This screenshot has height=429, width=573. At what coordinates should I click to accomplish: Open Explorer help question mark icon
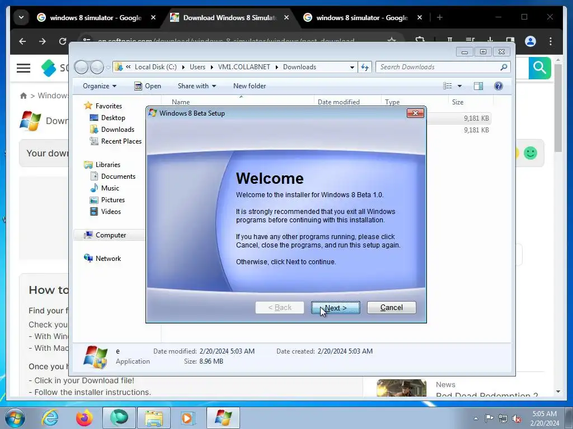(x=498, y=85)
